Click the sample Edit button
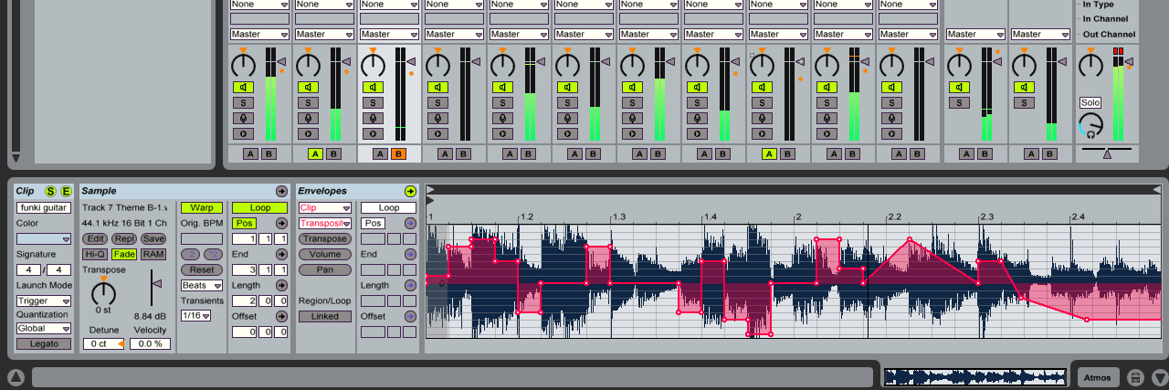The width and height of the screenshot is (1169, 390). (95, 238)
